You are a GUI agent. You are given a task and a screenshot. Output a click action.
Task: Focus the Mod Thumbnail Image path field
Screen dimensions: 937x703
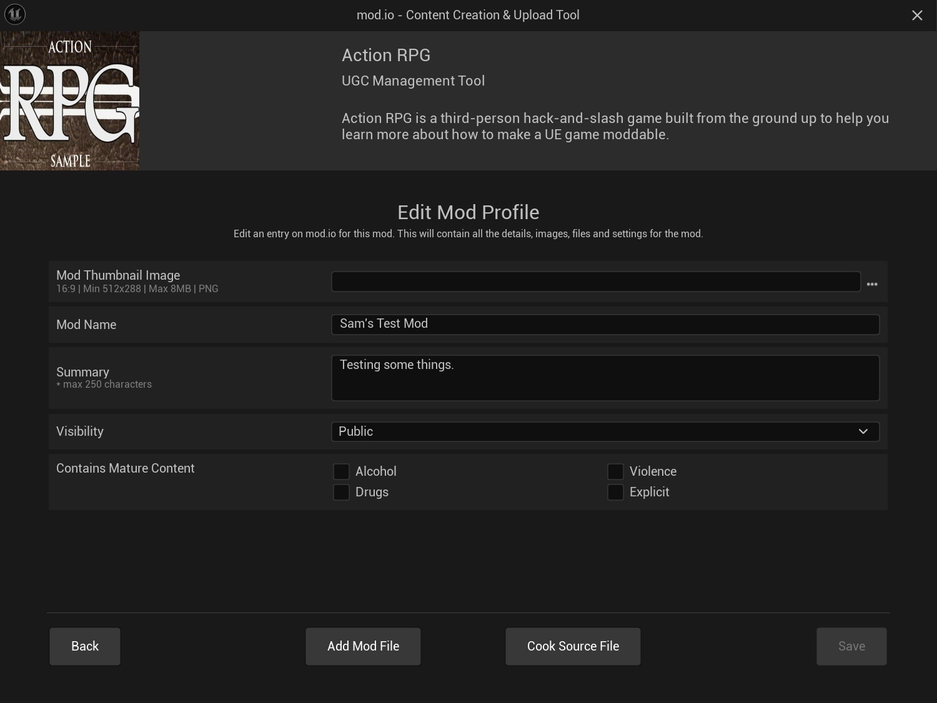tap(595, 282)
